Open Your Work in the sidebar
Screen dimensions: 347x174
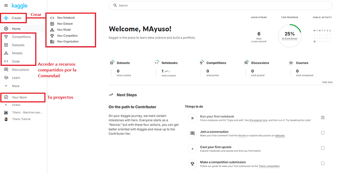pos(20,98)
